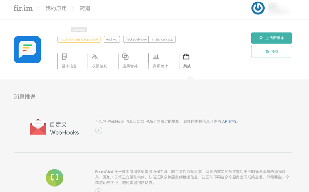
Task: Click the red envelope WebHooks icon
Action: tap(38, 127)
